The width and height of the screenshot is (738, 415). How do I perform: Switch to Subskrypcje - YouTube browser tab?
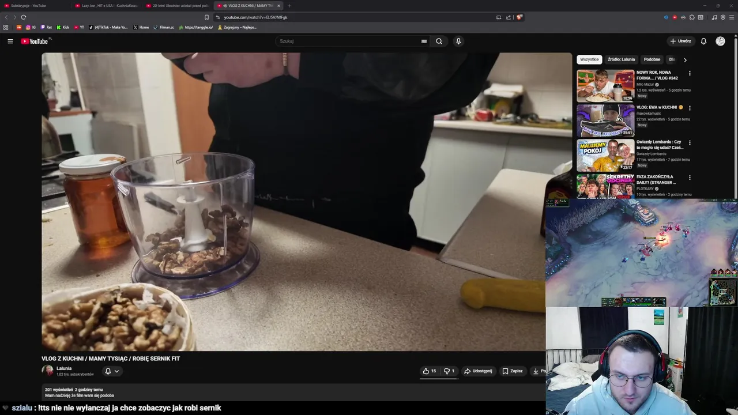pyautogui.click(x=35, y=6)
